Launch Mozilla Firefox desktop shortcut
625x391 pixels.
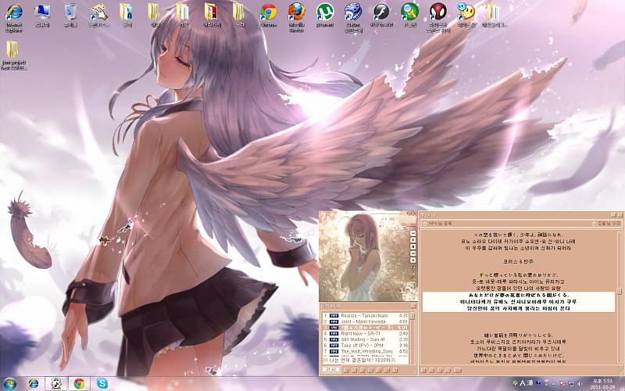point(296,13)
